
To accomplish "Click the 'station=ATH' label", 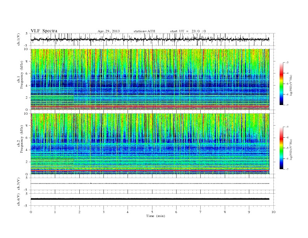I will (144, 31).
